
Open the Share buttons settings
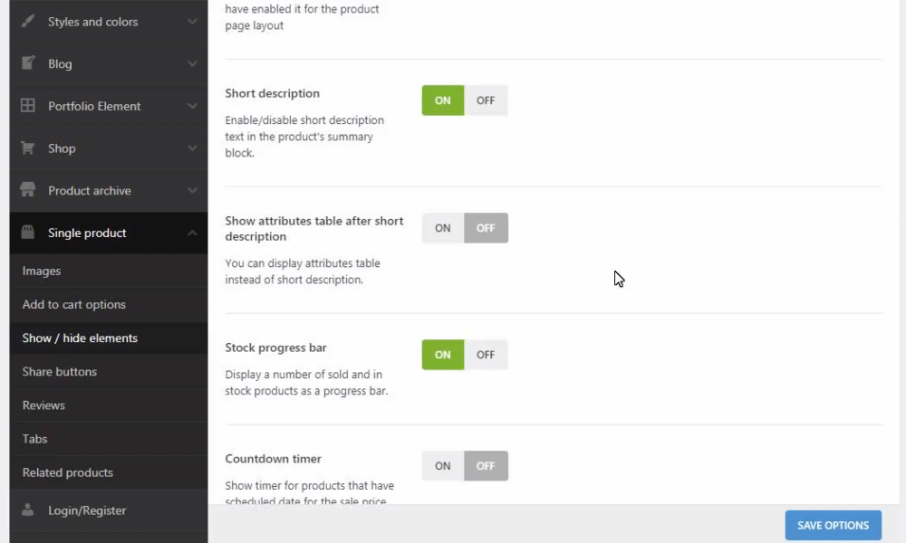[60, 372]
